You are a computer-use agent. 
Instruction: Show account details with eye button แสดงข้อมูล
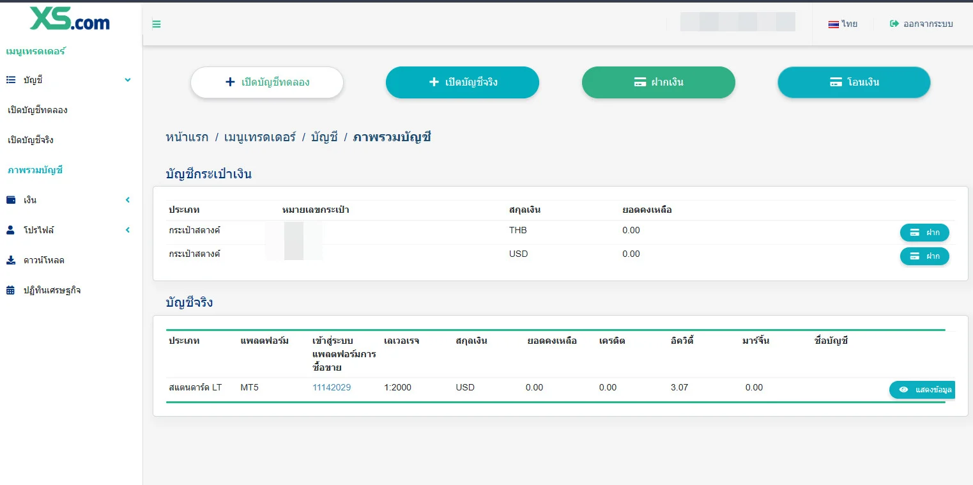pos(922,390)
